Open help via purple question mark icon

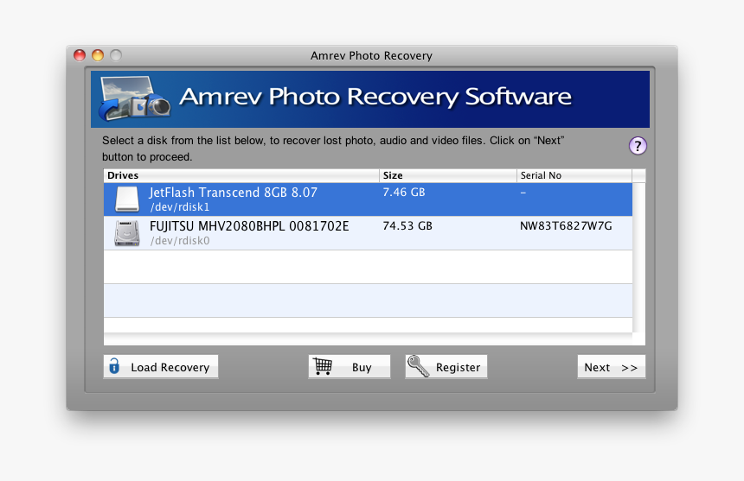[x=638, y=146]
